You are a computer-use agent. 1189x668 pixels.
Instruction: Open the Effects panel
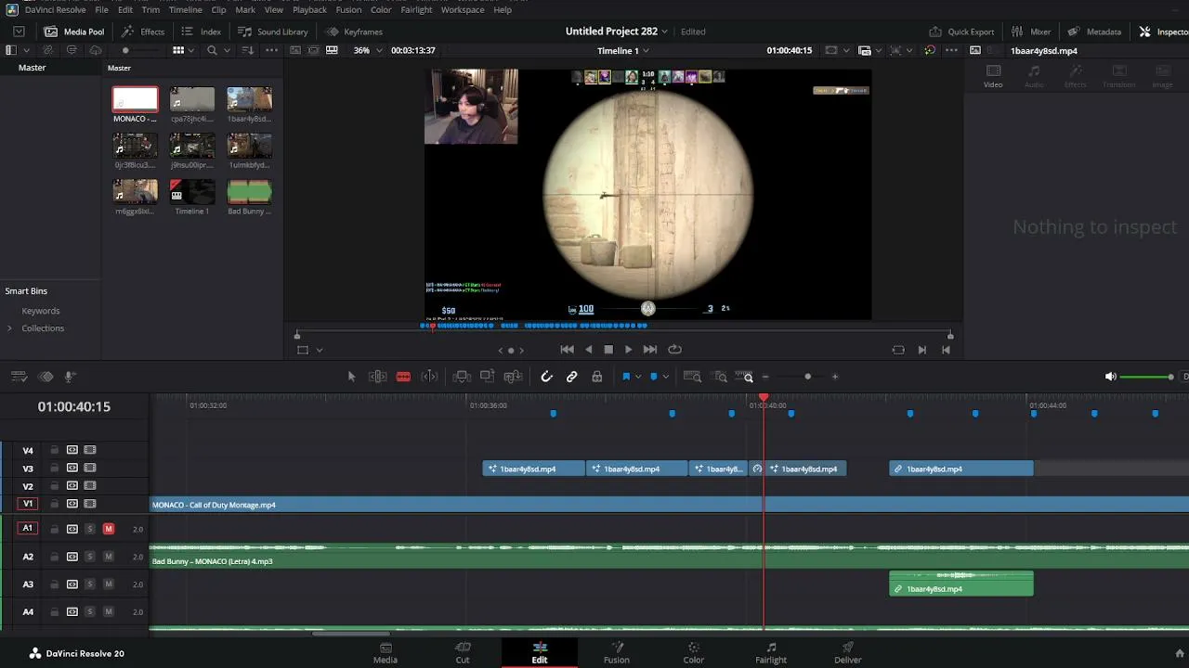tap(143, 32)
